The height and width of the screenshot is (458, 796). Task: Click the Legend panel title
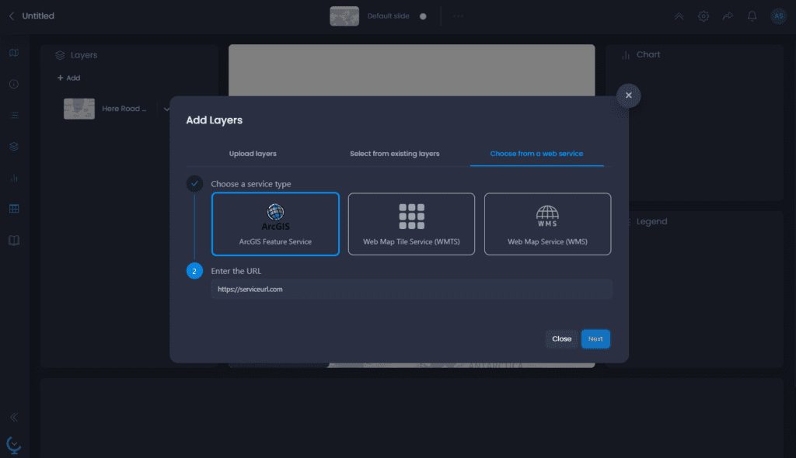[652, 222]
